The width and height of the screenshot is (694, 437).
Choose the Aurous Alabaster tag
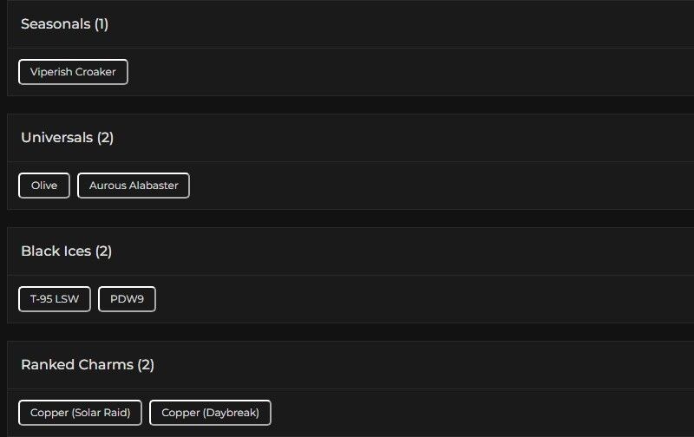134,186
